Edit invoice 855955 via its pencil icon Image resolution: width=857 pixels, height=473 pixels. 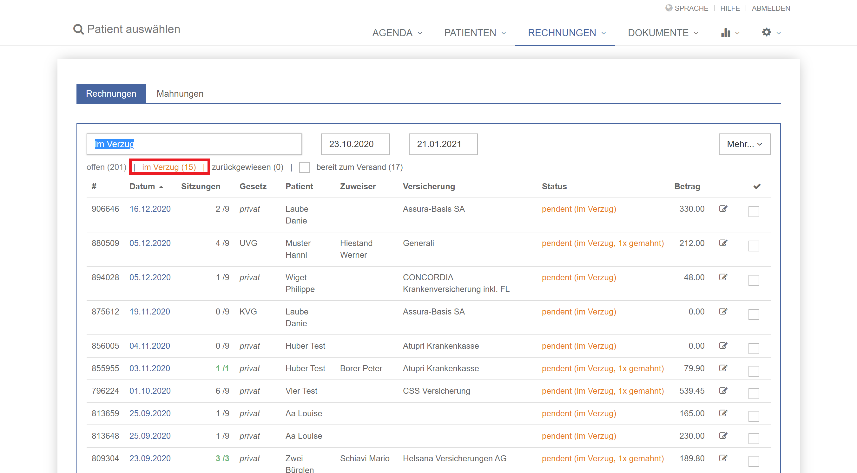pos(723,368)
